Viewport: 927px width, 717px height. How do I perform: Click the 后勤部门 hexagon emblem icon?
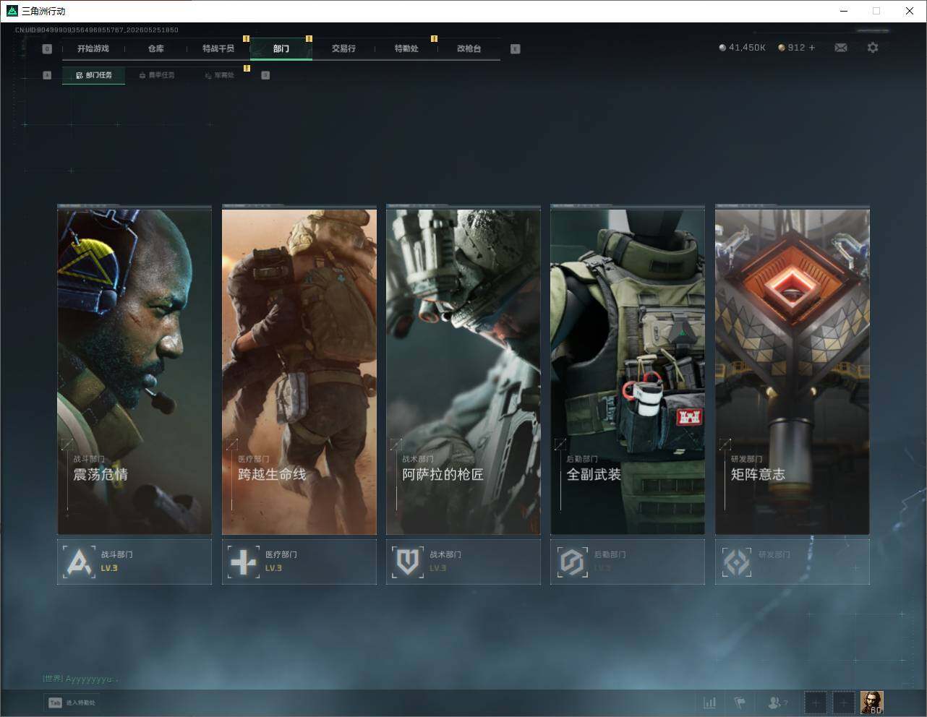572,562
